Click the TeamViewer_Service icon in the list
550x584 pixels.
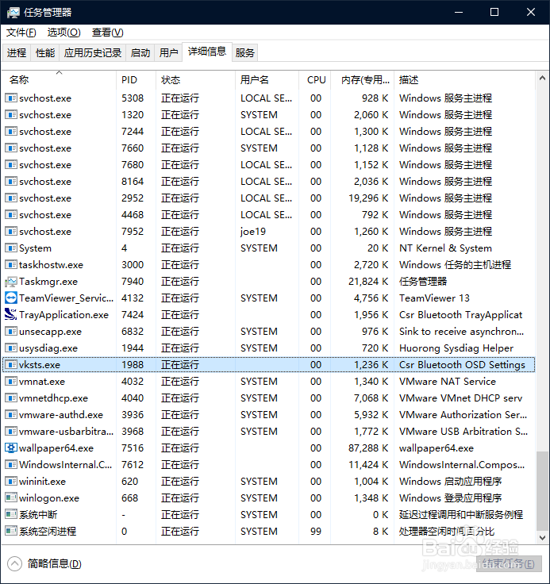[11, 298]
